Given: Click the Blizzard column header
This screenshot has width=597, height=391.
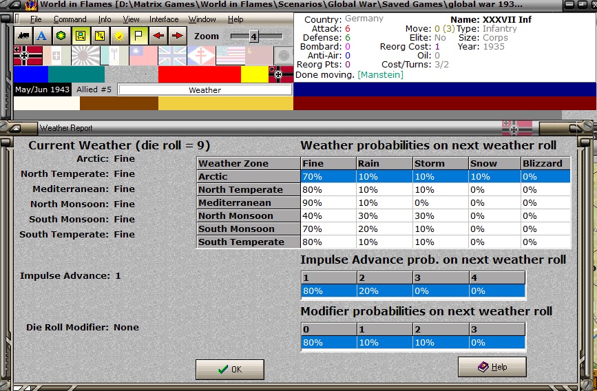Looking at the screenshot, I should (545, 163).
